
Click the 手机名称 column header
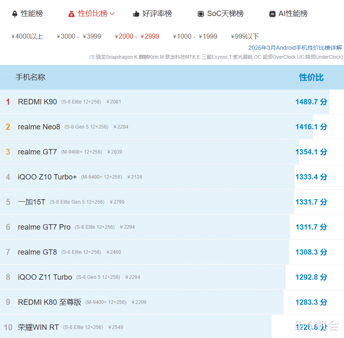30,77
